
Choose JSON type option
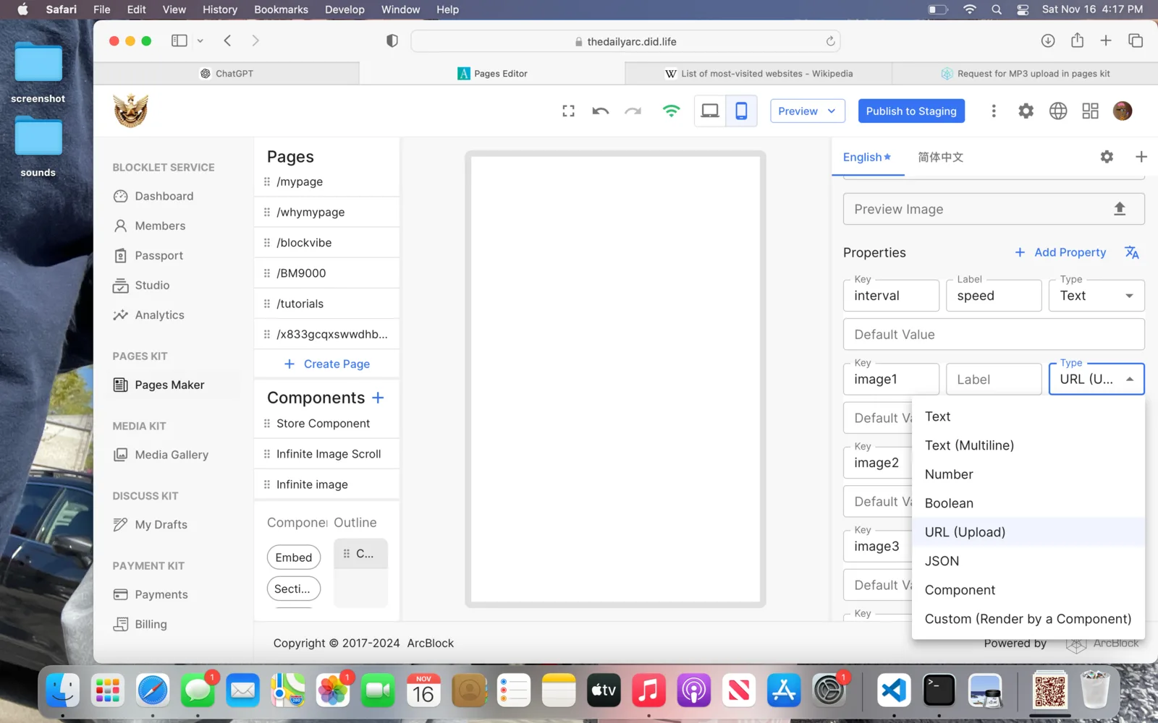coord(1028,561)
